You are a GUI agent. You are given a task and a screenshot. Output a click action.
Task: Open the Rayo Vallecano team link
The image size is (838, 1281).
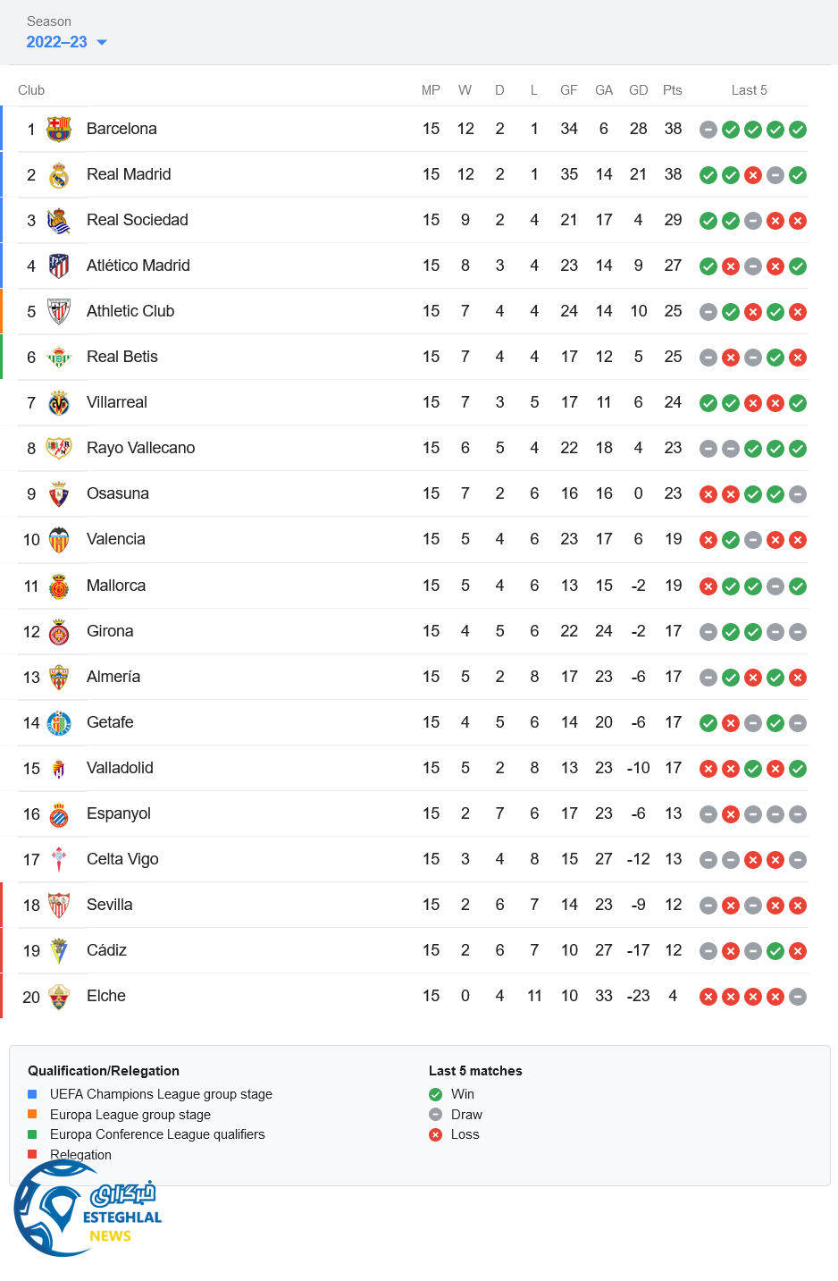tap(140, 448)
